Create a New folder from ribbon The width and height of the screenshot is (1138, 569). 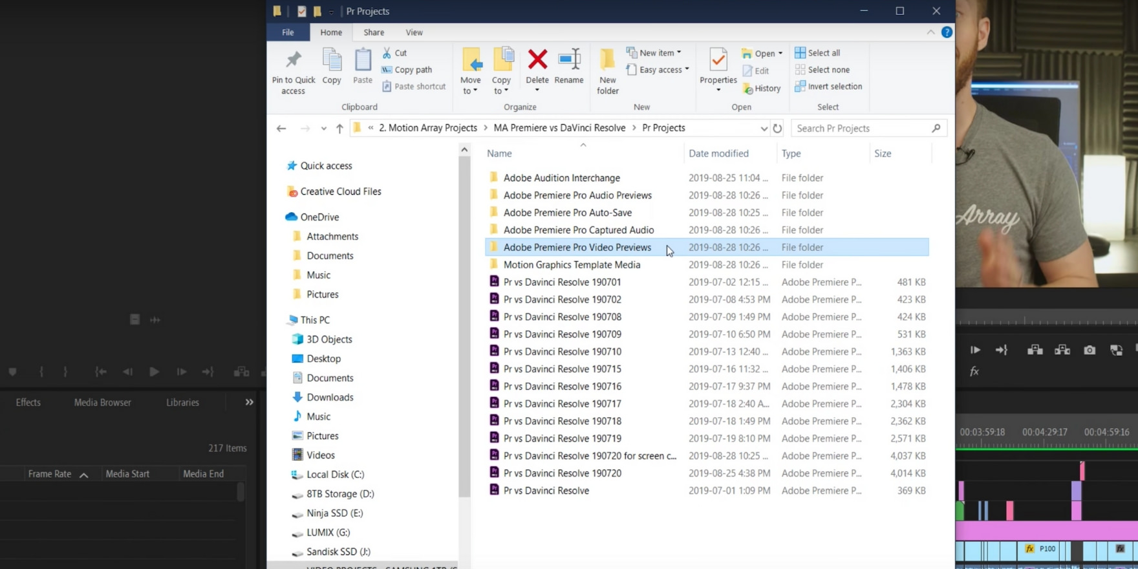click(x=607, y=72)
